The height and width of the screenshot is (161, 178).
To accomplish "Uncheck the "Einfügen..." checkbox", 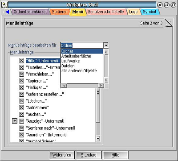I will [22, 87].
